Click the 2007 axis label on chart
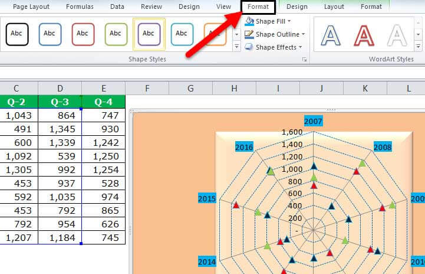 (x=313, y=121)
